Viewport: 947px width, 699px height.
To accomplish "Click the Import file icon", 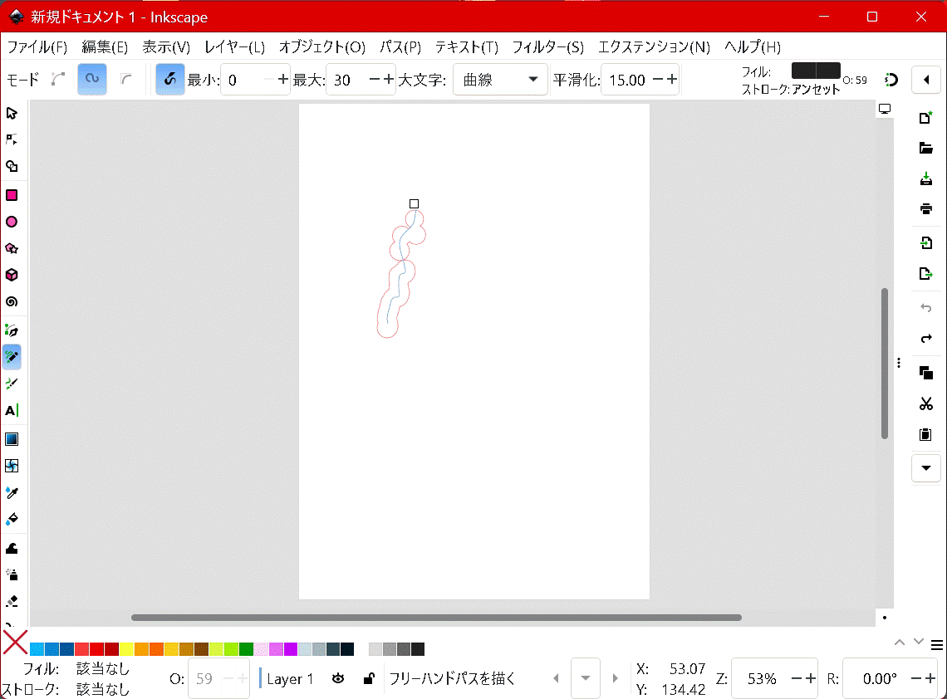I will click(x=925, y=243).
